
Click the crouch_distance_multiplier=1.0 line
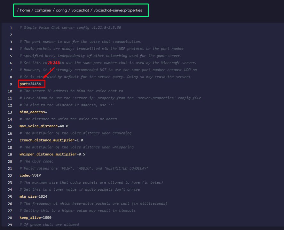51,140
